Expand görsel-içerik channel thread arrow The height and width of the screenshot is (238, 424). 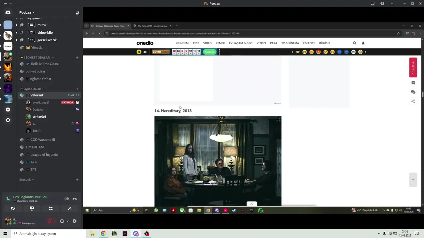tap(17, 40)
